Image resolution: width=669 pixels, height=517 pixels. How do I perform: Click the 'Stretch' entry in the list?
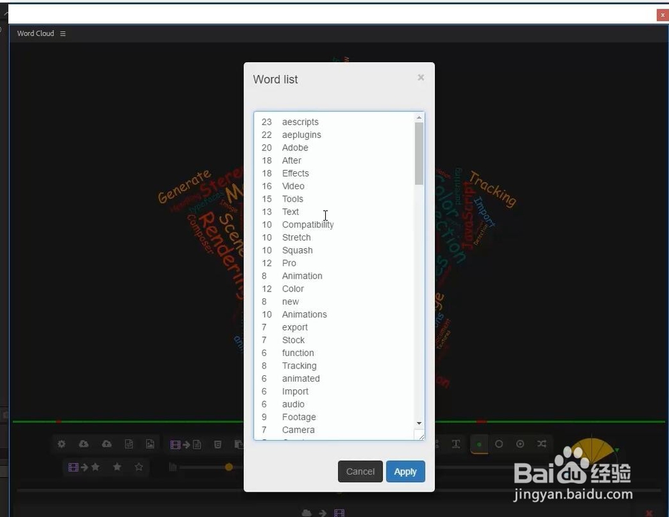pos(296,237)
